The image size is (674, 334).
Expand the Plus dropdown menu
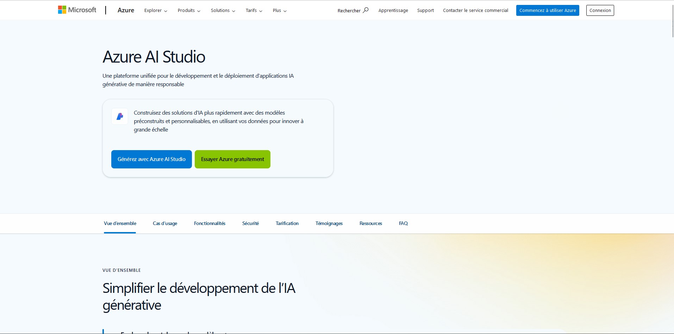coord(280,11)
